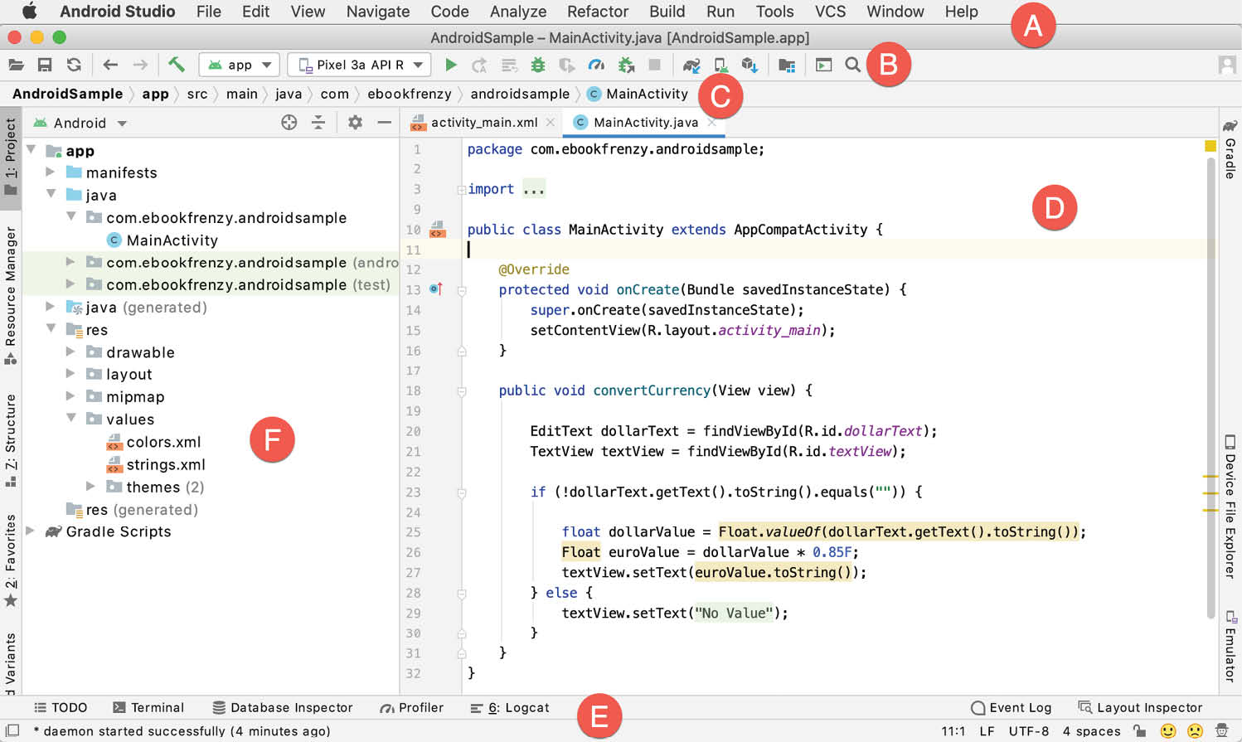Click the yellow inspection indicator square
The height and width of the screenshot is (742, 1242).
(1210, 146)
